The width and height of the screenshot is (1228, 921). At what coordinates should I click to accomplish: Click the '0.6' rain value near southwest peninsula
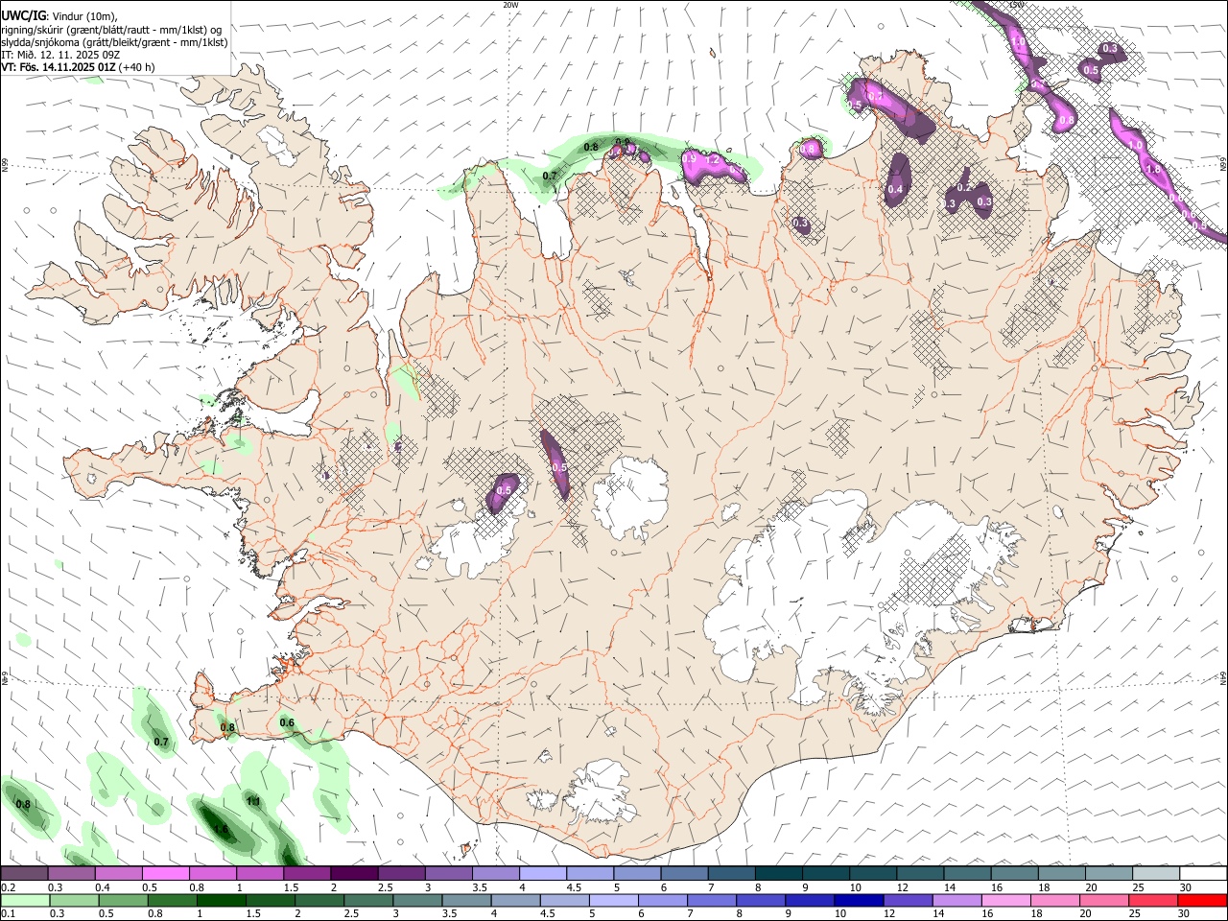[286, 722]
